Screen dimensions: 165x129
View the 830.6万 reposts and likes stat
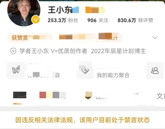[x=135, y=20]
